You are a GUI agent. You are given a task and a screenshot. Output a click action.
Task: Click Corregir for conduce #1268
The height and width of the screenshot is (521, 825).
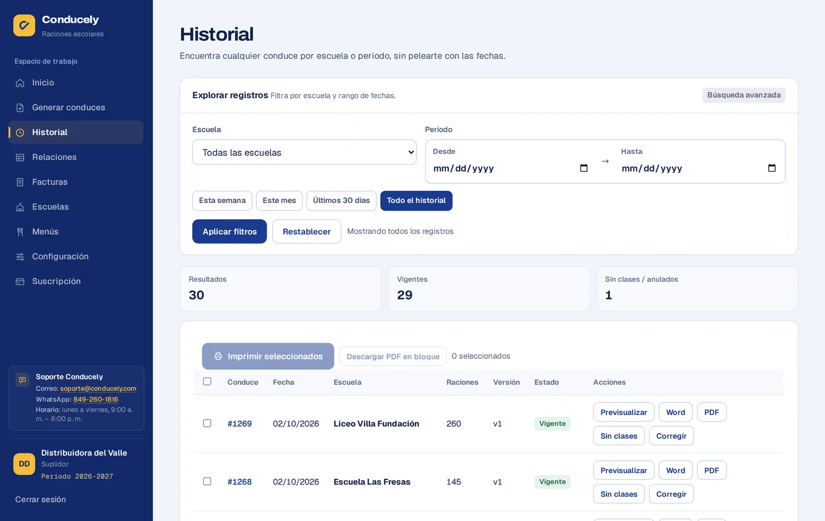tap(671, 494)
